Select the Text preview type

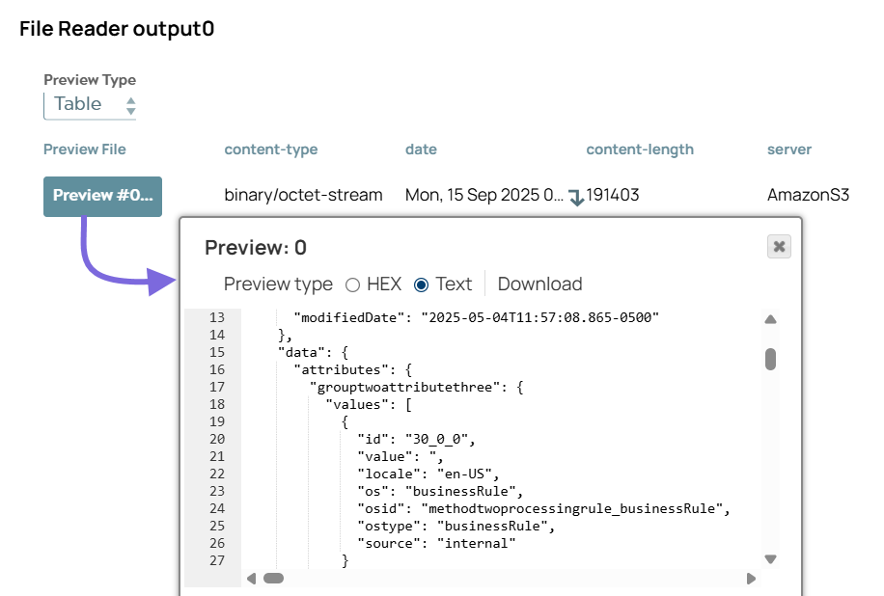(422, 284)
